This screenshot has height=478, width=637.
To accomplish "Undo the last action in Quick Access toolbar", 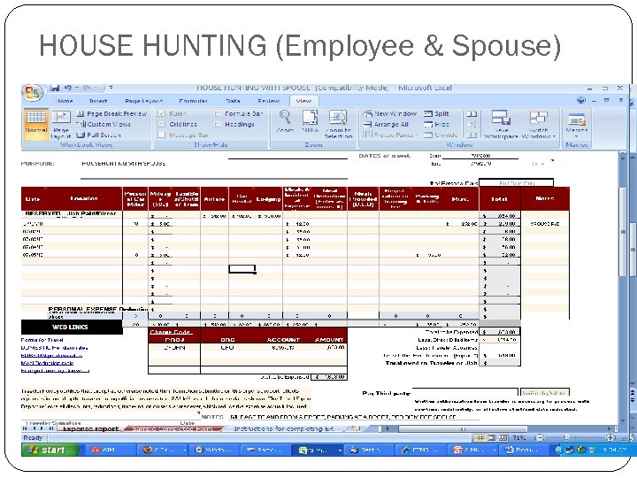I will click(x=68, y=88).
